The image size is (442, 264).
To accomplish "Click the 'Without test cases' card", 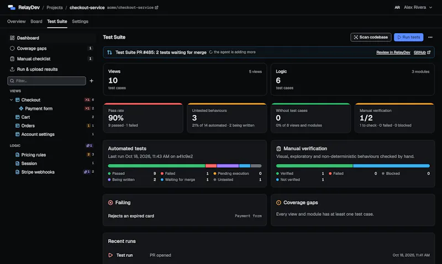I will [311, 118].
